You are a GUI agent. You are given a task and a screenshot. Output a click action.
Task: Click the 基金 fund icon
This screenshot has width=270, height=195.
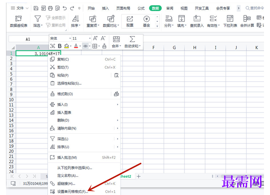pos(147,19)
